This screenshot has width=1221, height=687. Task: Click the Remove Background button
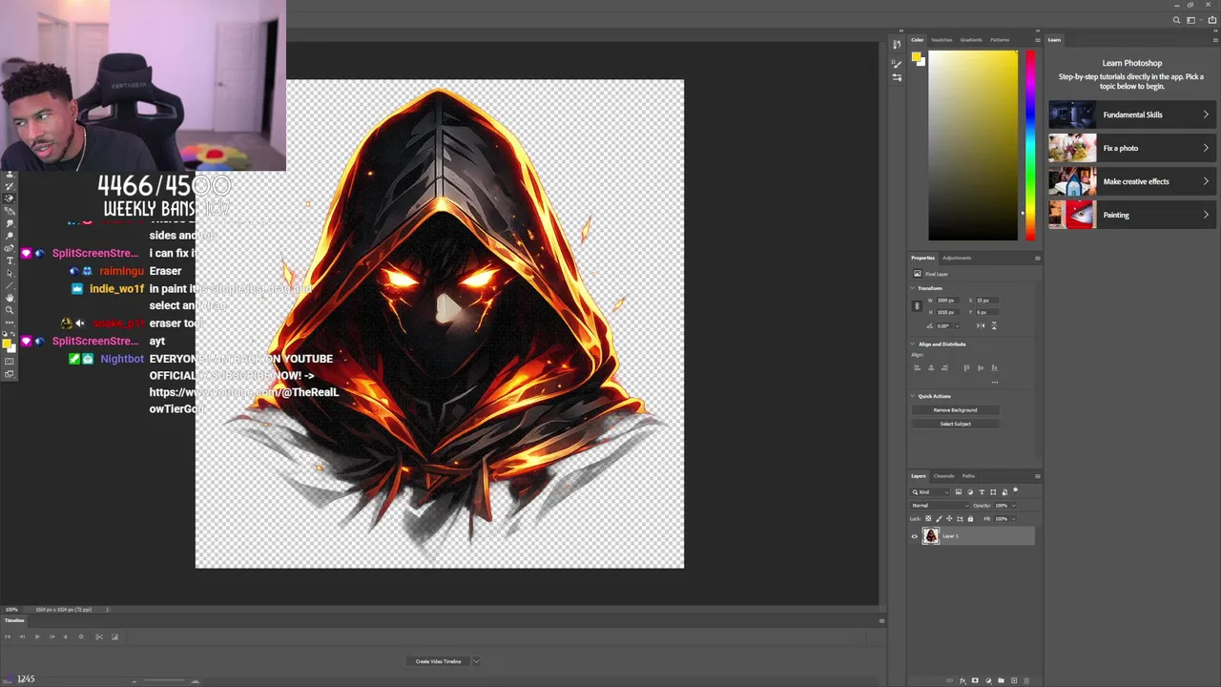point(955,410)
